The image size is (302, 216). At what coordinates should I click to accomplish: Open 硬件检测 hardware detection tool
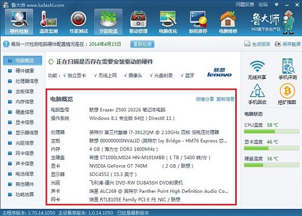point(19,22)
